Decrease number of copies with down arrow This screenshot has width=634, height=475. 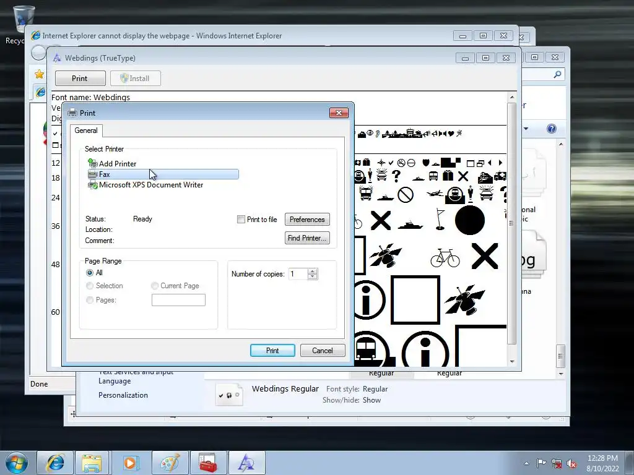pyautogui.click(x=312, y=276)
